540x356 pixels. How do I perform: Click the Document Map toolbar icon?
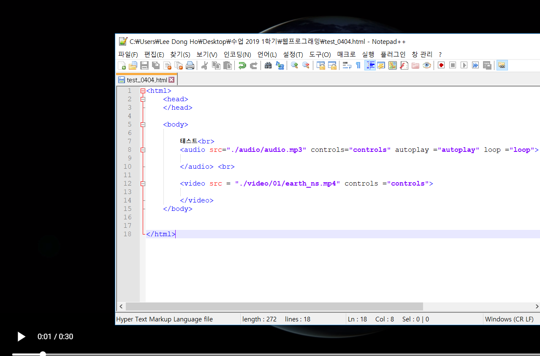[x=393, y=65]
